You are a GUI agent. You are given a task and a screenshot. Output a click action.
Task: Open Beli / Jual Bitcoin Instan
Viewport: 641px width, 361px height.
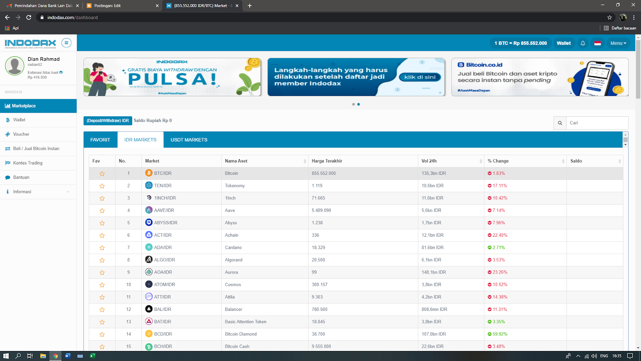point(38,149)
